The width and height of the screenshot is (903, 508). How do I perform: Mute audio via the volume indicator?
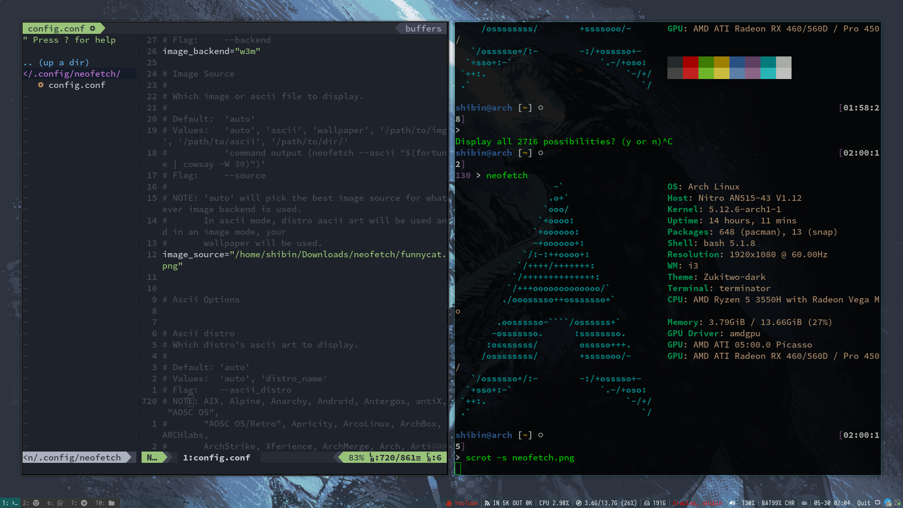click(732, 503)
